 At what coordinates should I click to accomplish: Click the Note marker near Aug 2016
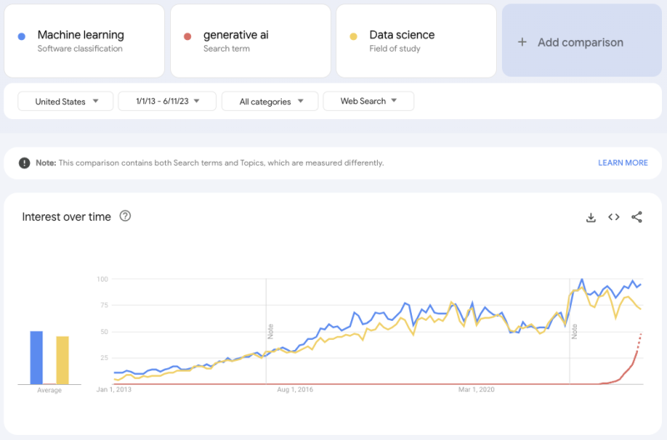click(x=271, y=329)
